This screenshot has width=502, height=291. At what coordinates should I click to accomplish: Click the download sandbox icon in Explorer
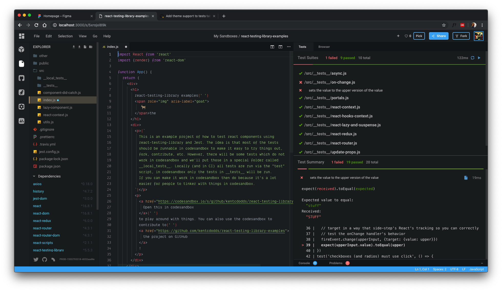(x=74, y=47)
